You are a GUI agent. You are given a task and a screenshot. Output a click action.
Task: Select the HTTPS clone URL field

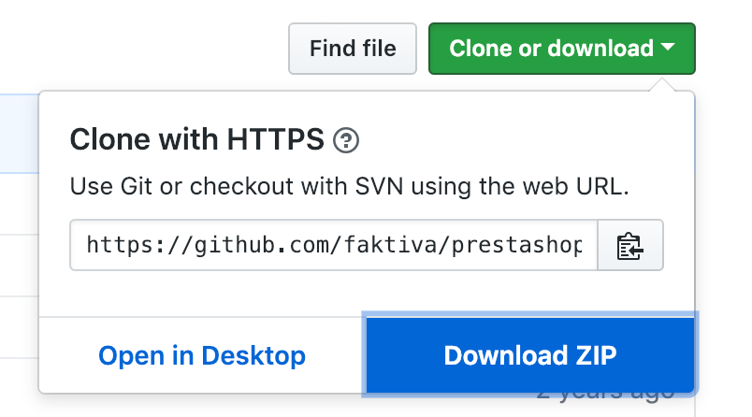point(334,245)
